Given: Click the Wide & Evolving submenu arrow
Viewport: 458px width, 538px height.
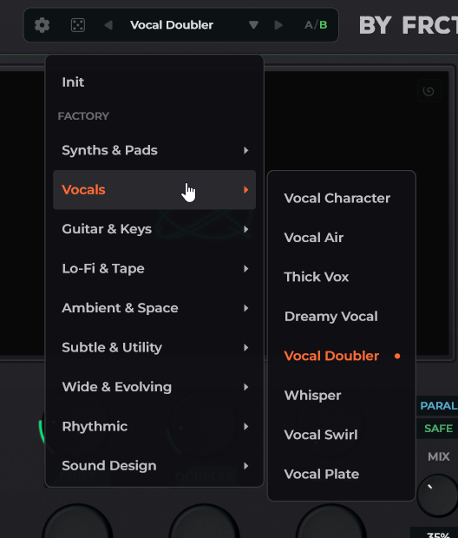Looking at the screenshot, I should 245,387.
